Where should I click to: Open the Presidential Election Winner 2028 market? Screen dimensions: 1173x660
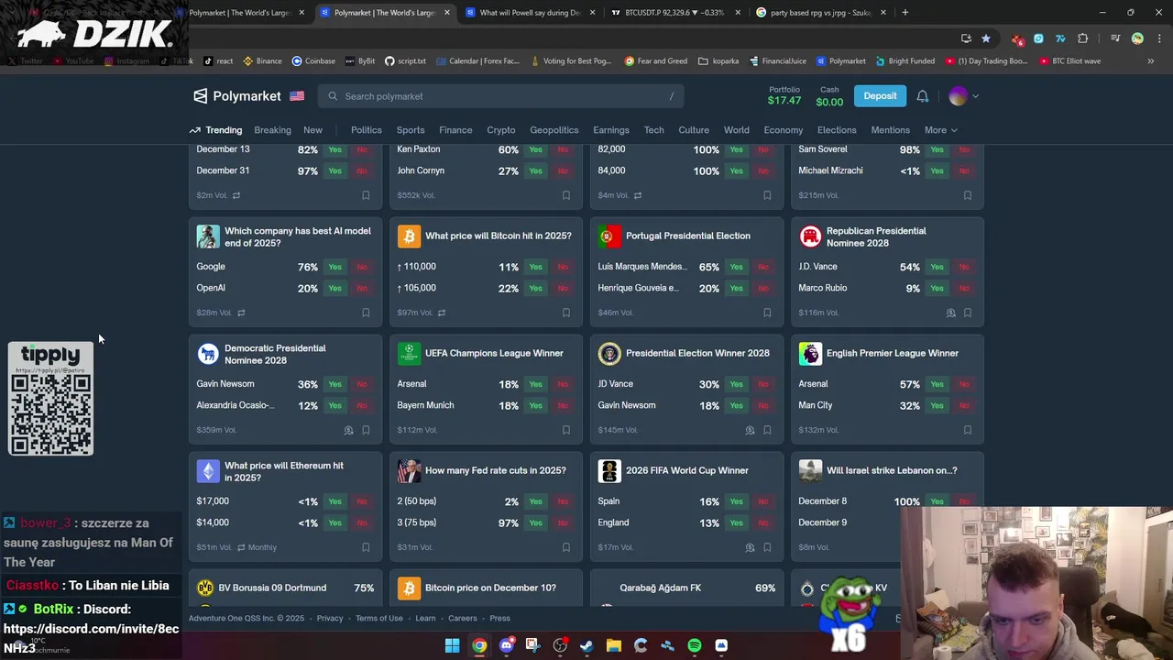click(697, 353)
